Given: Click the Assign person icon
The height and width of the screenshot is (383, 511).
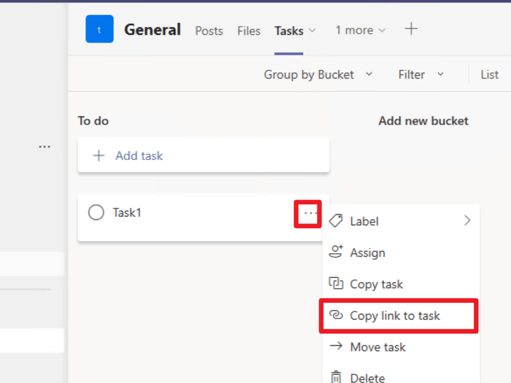Looking at the screenshot, I should pyautogui.click(x=336, y=253).
